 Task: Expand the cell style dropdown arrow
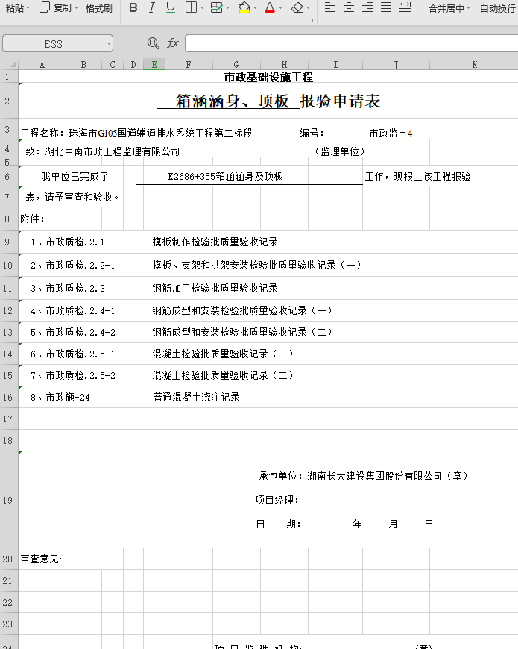point(227,8)
